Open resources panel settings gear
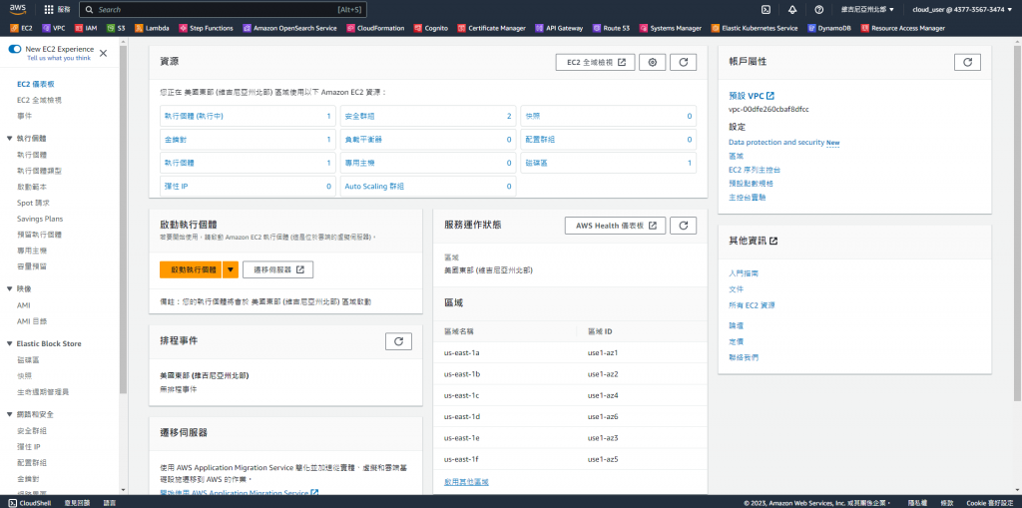The image size is (1022, 508). 653,62
